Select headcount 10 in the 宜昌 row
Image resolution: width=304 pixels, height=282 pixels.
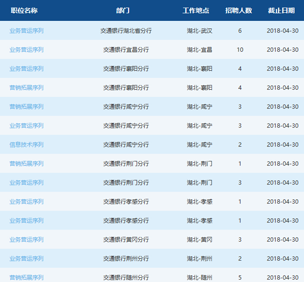coord(240,50)
